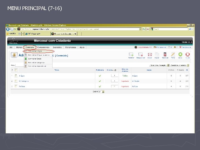Click the browser address bar
Image resolution: width=200 pixels, height=150 pixels.
click(x=80, y=29)
